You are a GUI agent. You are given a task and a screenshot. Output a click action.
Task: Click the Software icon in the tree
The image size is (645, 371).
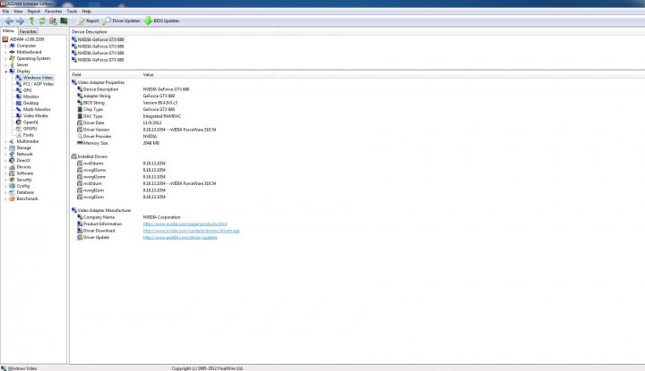pyautogui.click(x=12, y=173)
